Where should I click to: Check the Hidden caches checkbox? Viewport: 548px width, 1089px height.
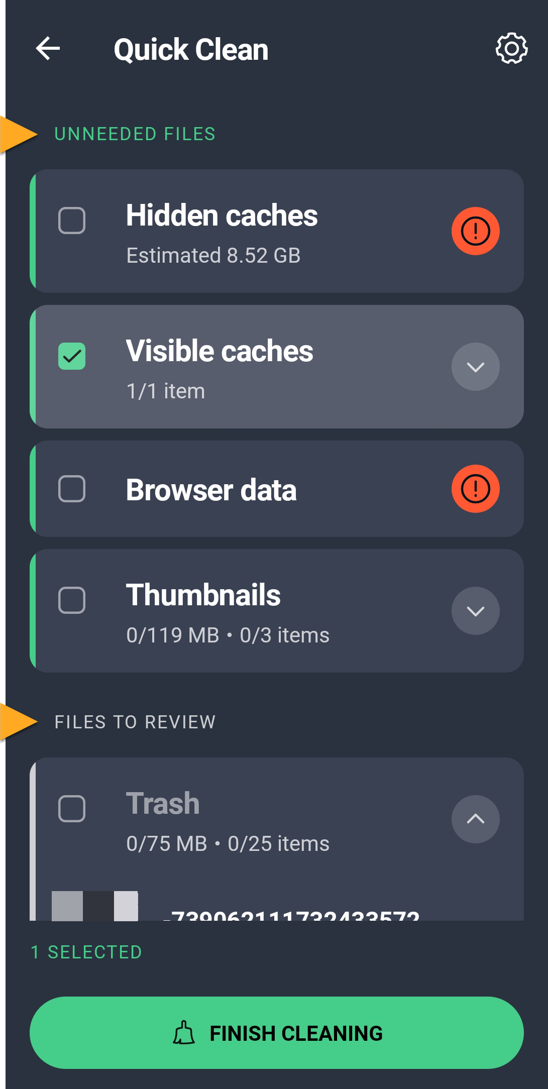pos(72,221)
